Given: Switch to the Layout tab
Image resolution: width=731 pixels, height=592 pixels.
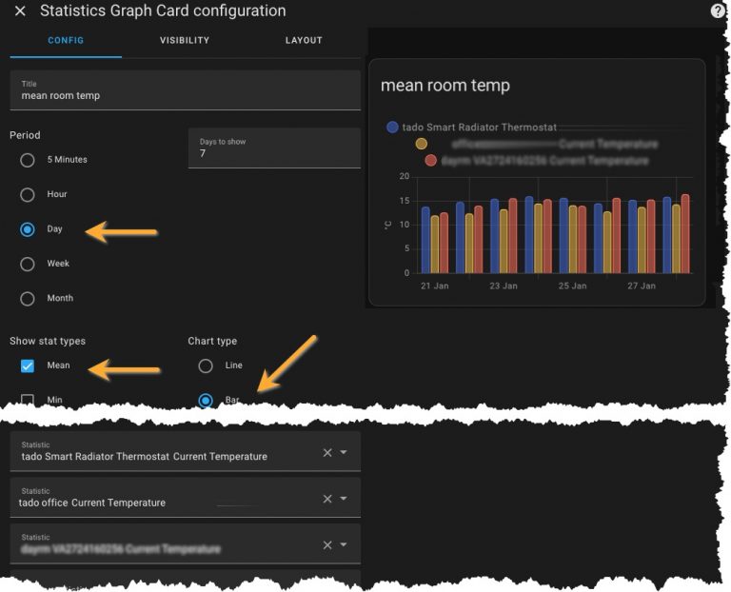Looking at the screenshot, I should point(304,41).
